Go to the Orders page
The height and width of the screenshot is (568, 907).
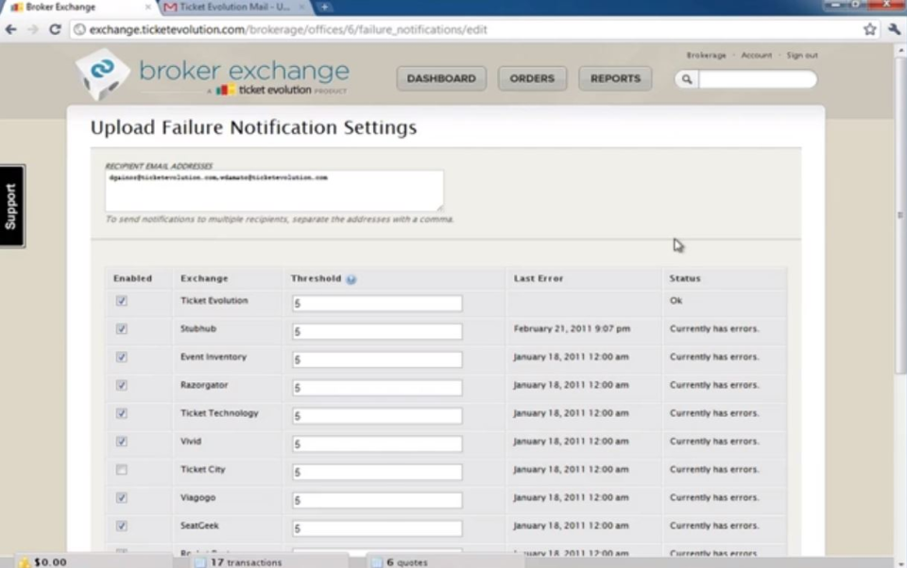[x=531, y=78]
